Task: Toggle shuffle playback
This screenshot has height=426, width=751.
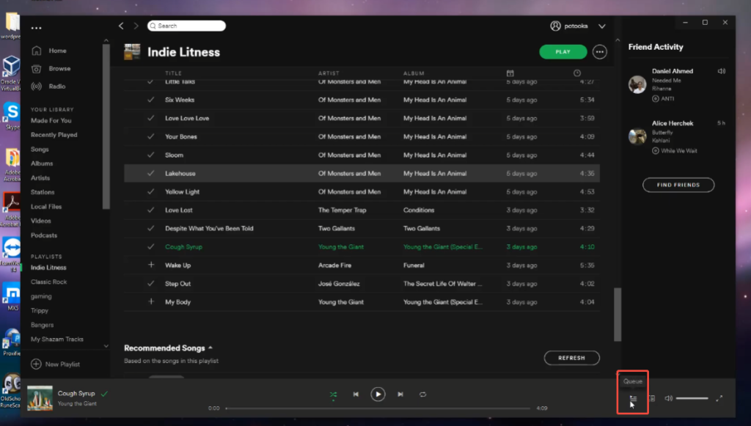Action: 333,394
